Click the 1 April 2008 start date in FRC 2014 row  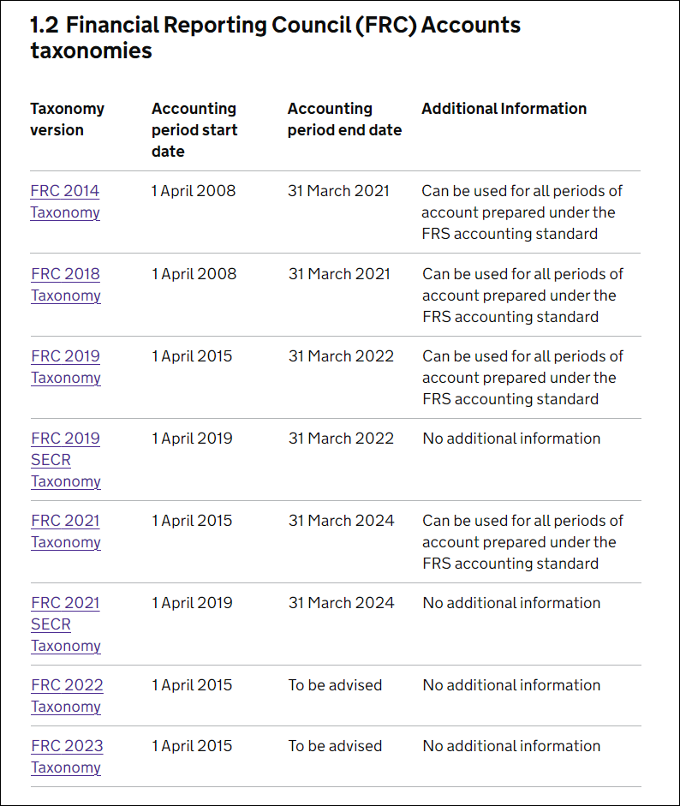(x=194, y=191)
